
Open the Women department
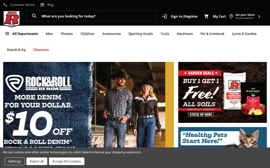pos(67,34)
